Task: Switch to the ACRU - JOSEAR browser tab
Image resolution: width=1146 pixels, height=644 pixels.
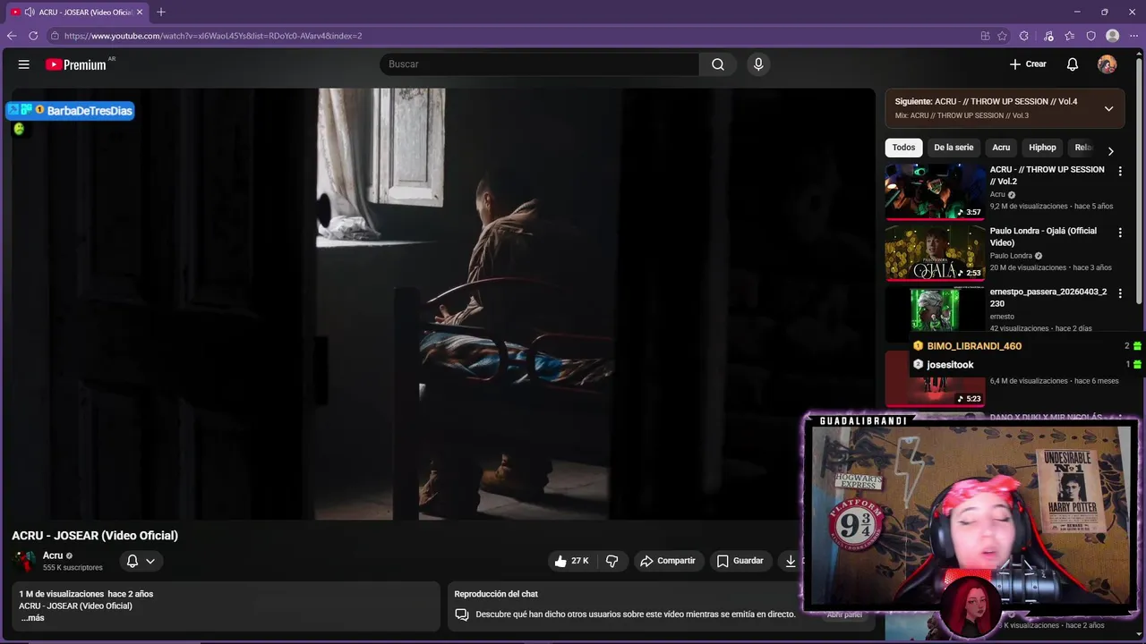Action: click(77, 12)
